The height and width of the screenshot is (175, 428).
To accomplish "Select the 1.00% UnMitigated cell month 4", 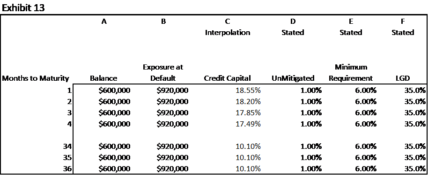I will [310, 124].
